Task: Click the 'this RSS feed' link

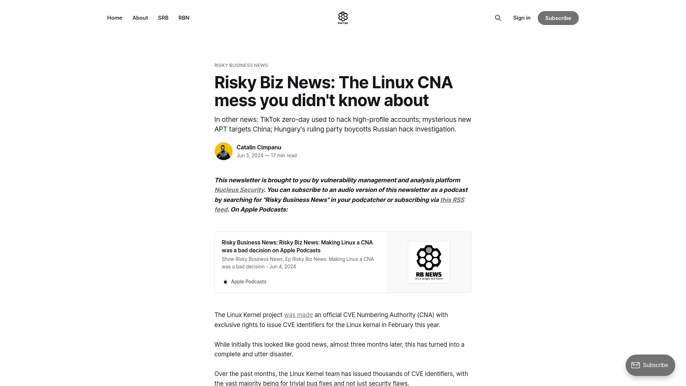Action: [339, 204]
